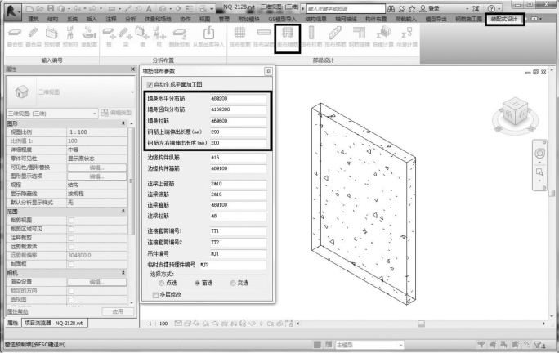Click the 排布梁筋 rebar tool
The image size is (559, 353).
click(x=263, y=37)
